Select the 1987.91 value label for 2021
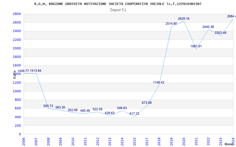The width and height of the screenshot is (236, 147). tap(196, 46)
